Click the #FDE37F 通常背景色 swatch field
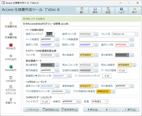Image resolution: width=142 pixels, height=116 pixels. click(86, 86)
